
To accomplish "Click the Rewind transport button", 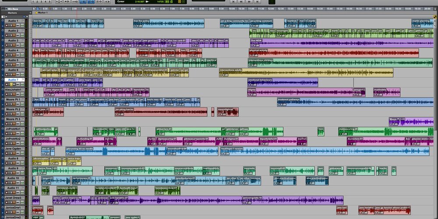I will (241, 2).
